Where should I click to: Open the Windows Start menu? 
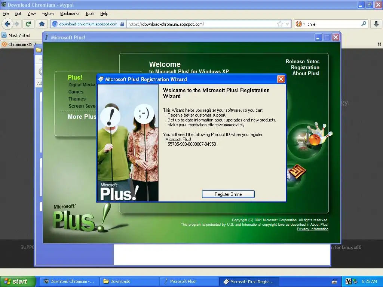click(x=18, y=281)
